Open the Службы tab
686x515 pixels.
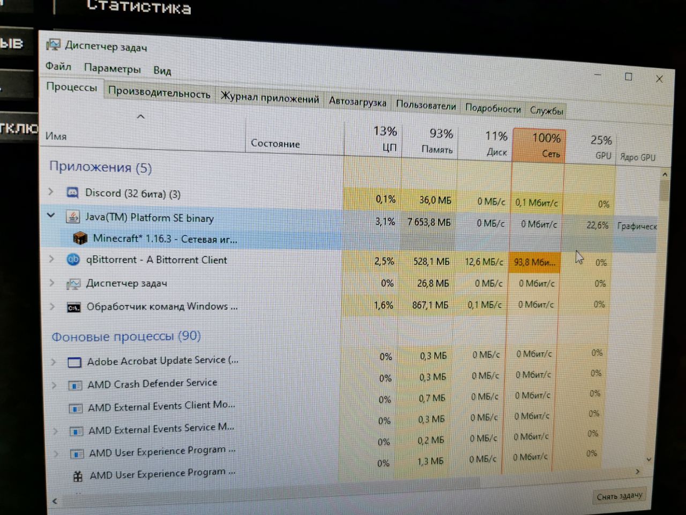[x=546, y=111]
